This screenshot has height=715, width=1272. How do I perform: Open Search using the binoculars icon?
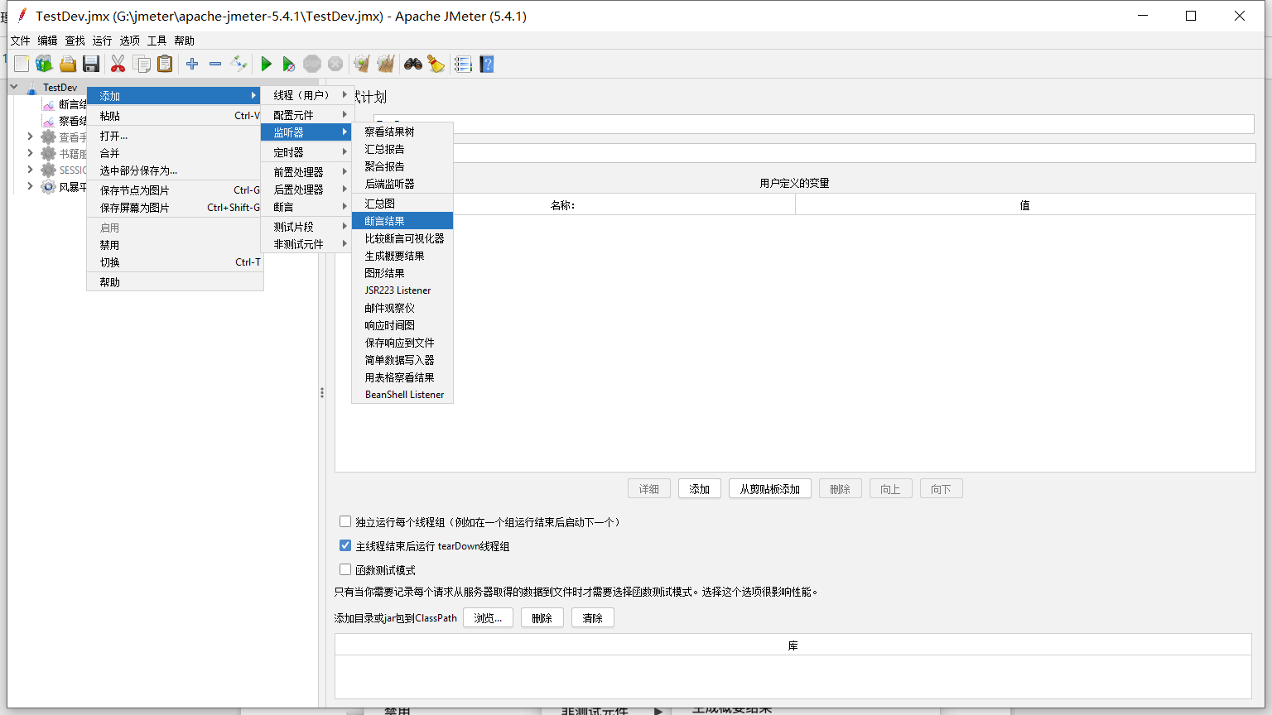pos(413,64)
